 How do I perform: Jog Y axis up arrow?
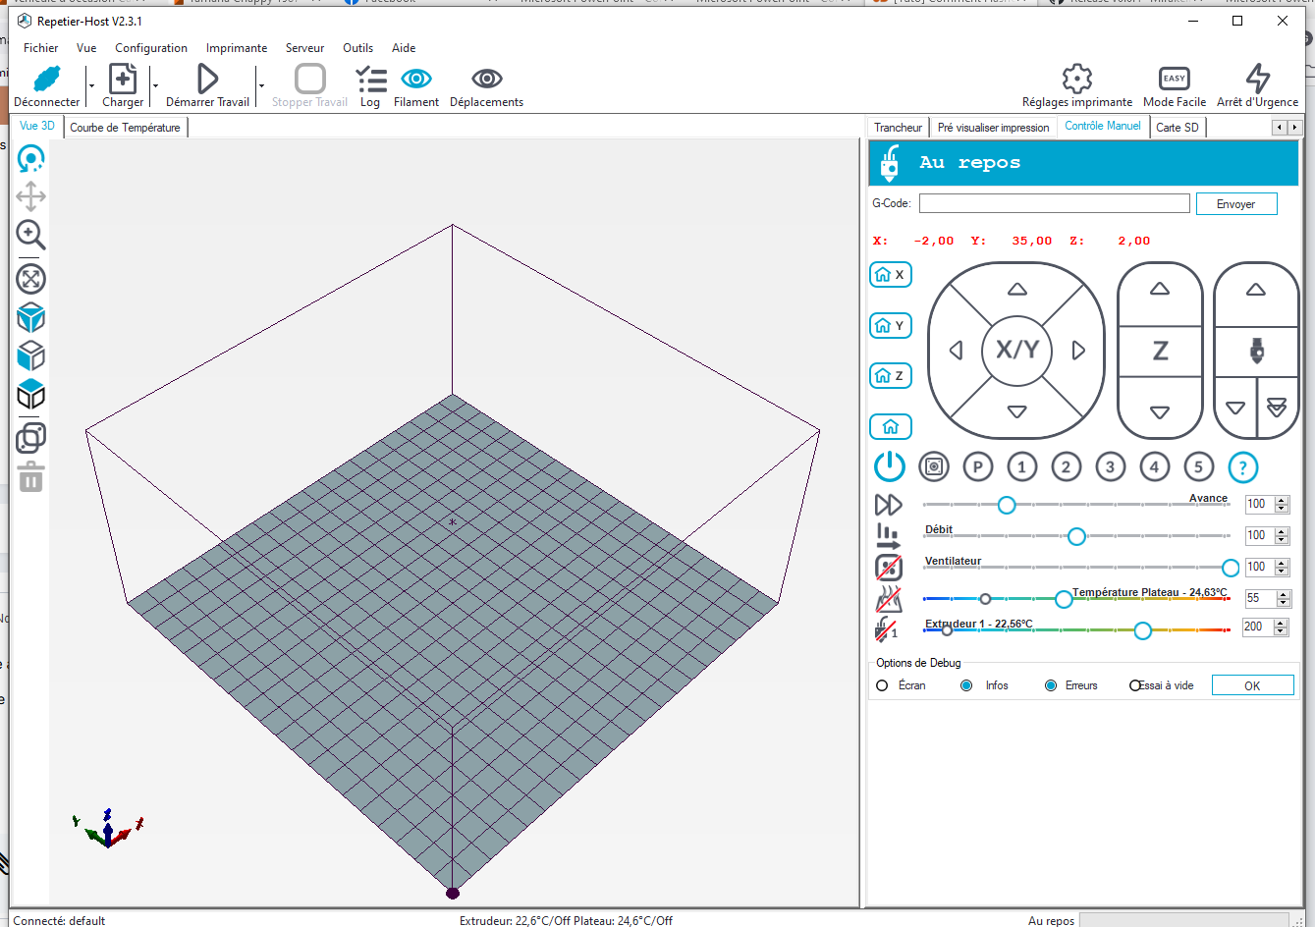1017,289
